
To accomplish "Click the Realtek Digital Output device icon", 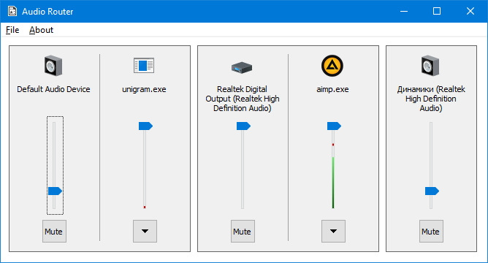I will 242,67.
